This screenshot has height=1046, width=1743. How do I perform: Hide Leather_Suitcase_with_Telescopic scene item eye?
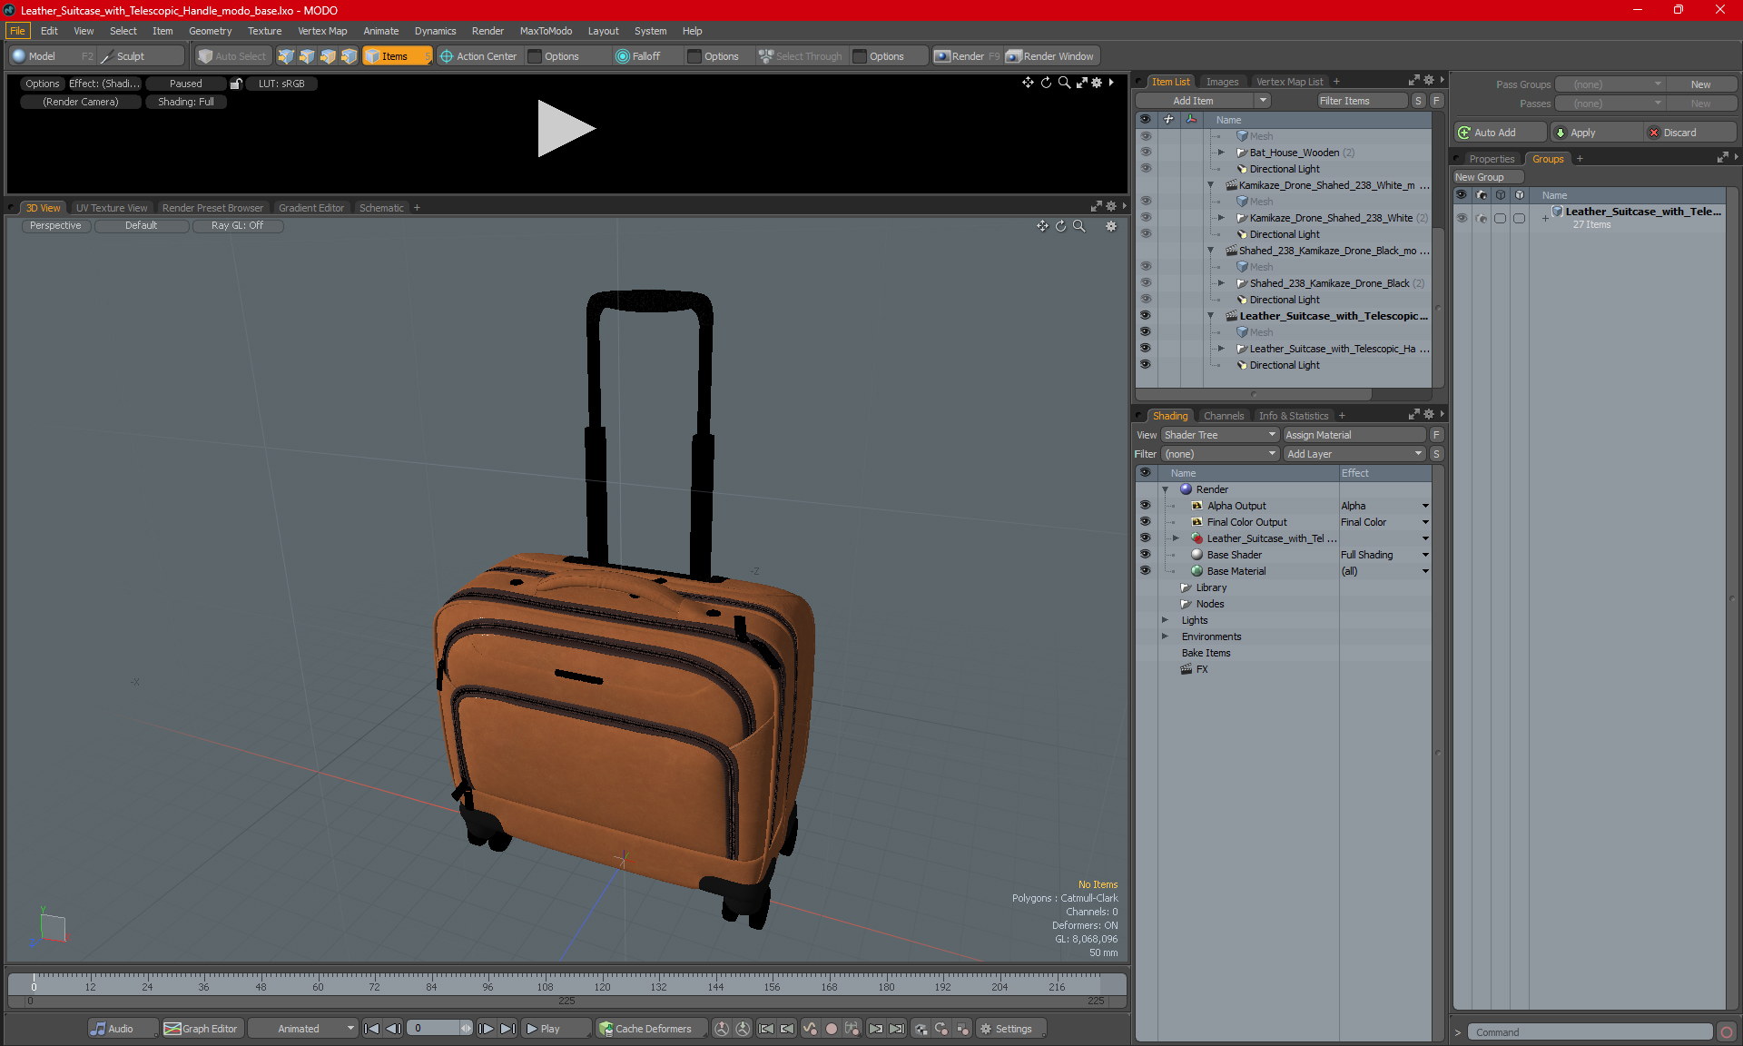(x=1145, y=316)
